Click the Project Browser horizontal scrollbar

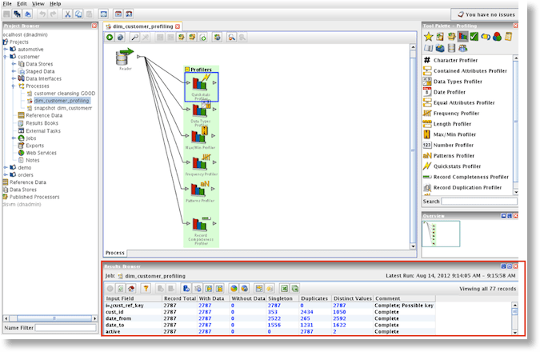50,318
